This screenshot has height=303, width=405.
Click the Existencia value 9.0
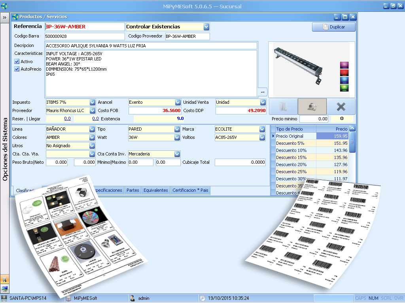tap(180, 118)
